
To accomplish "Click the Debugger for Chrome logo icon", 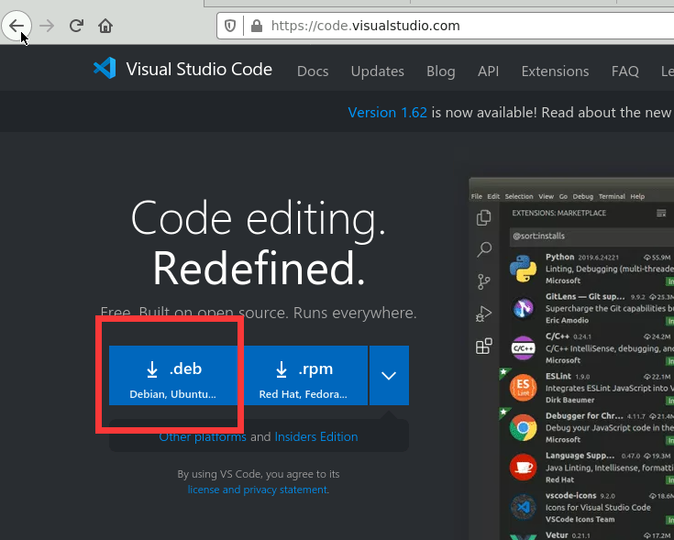I will [523, 427].
